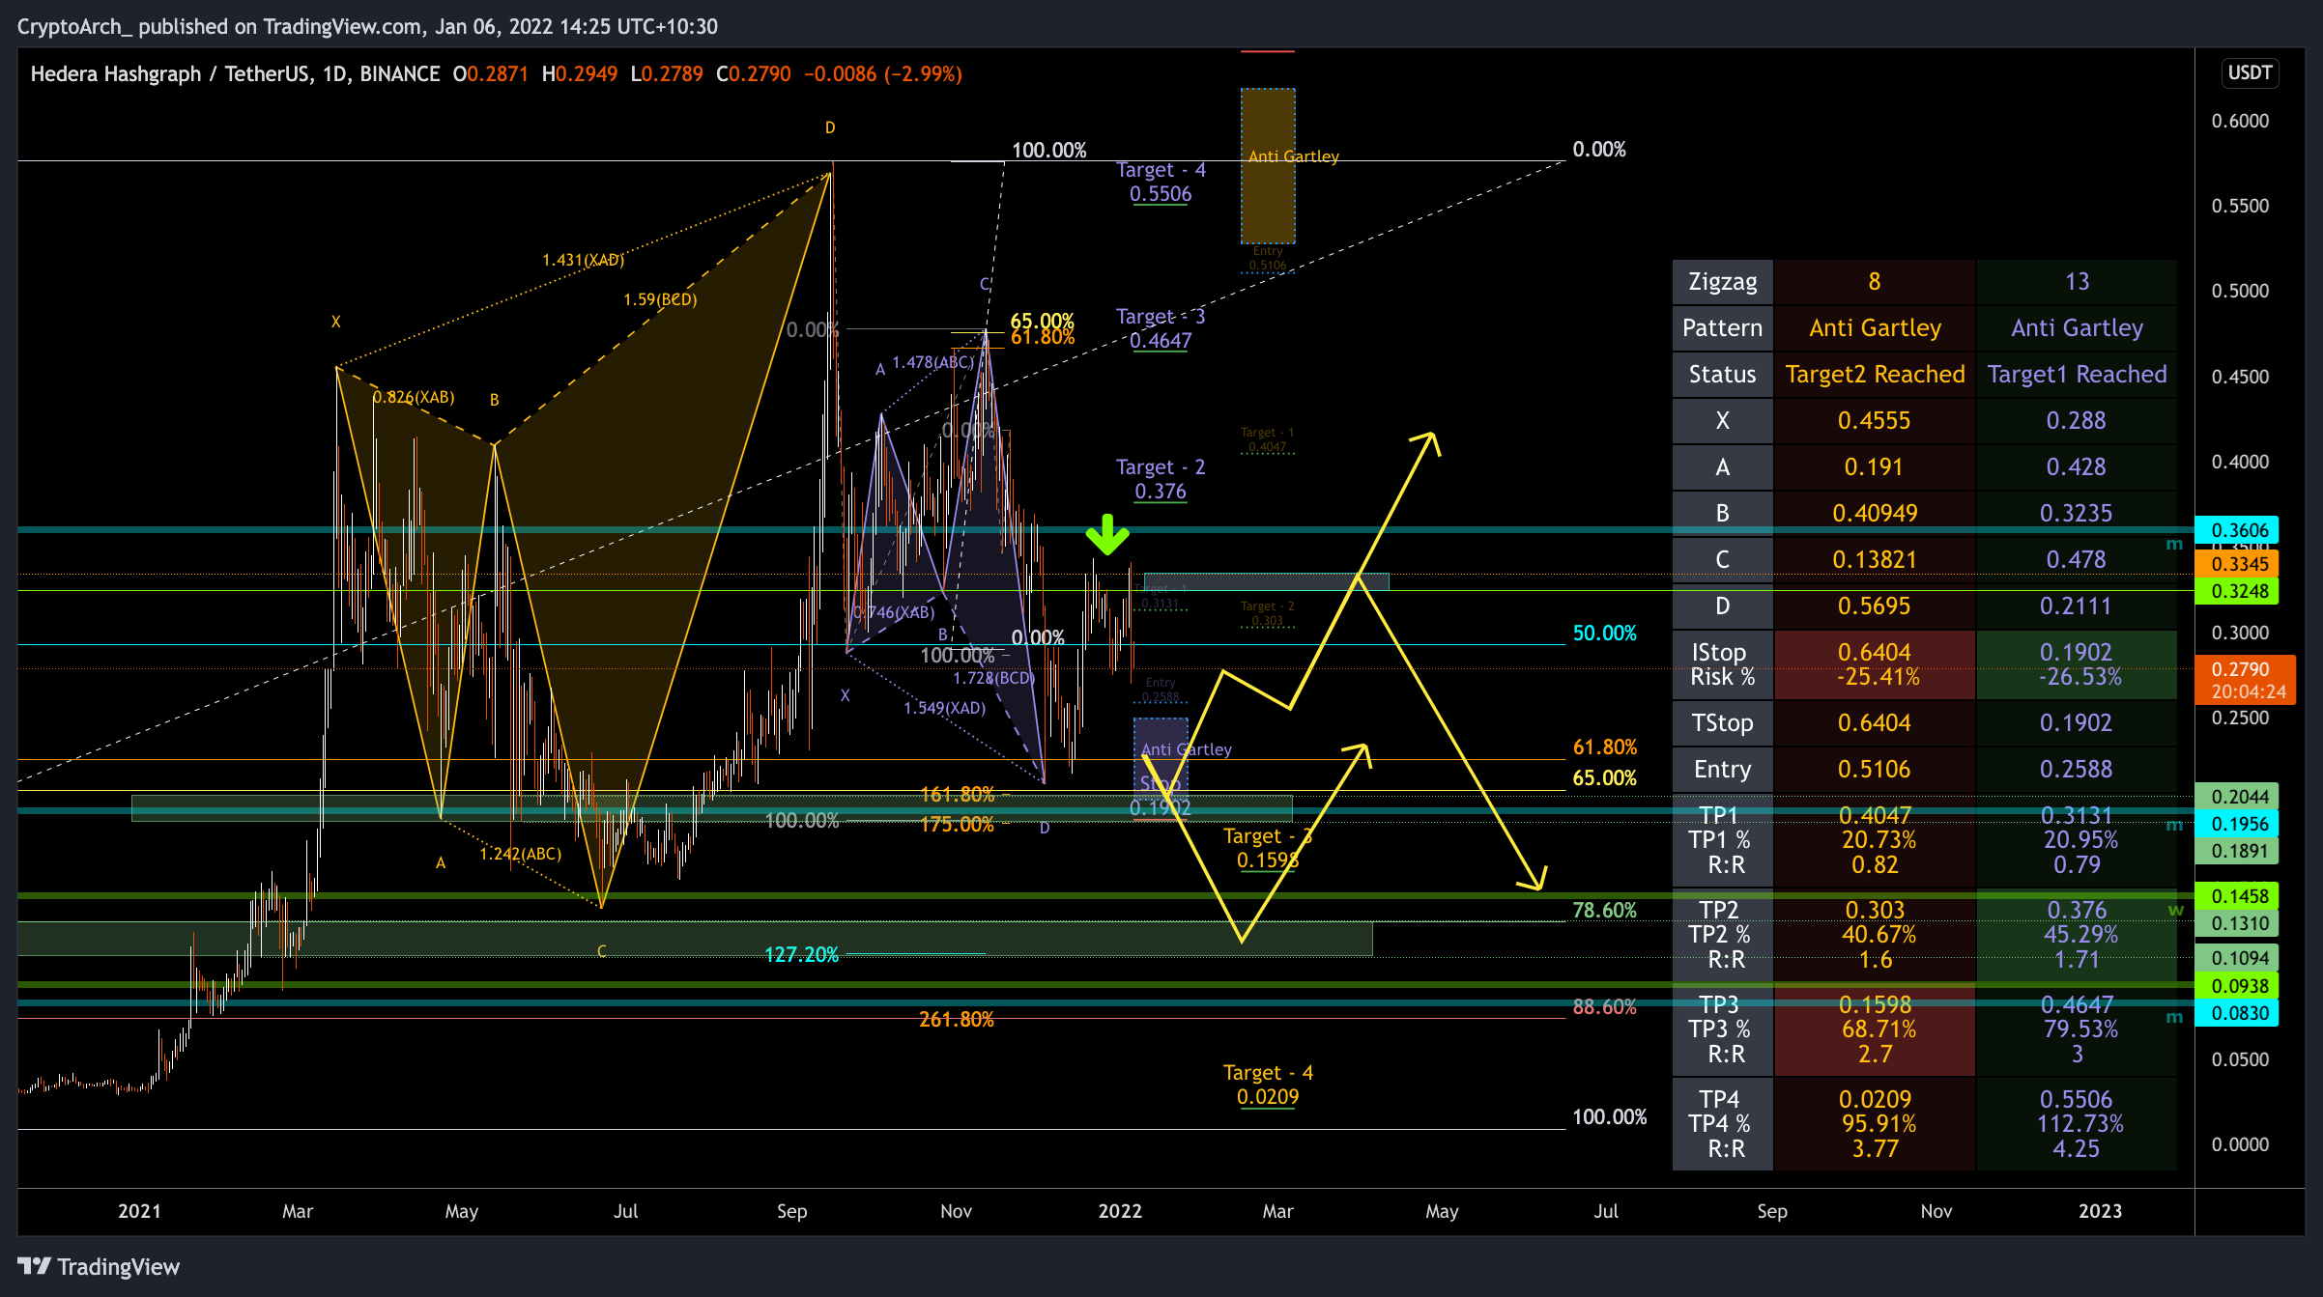Click D value 0.5695 in table

click(x=1875, y=606)
